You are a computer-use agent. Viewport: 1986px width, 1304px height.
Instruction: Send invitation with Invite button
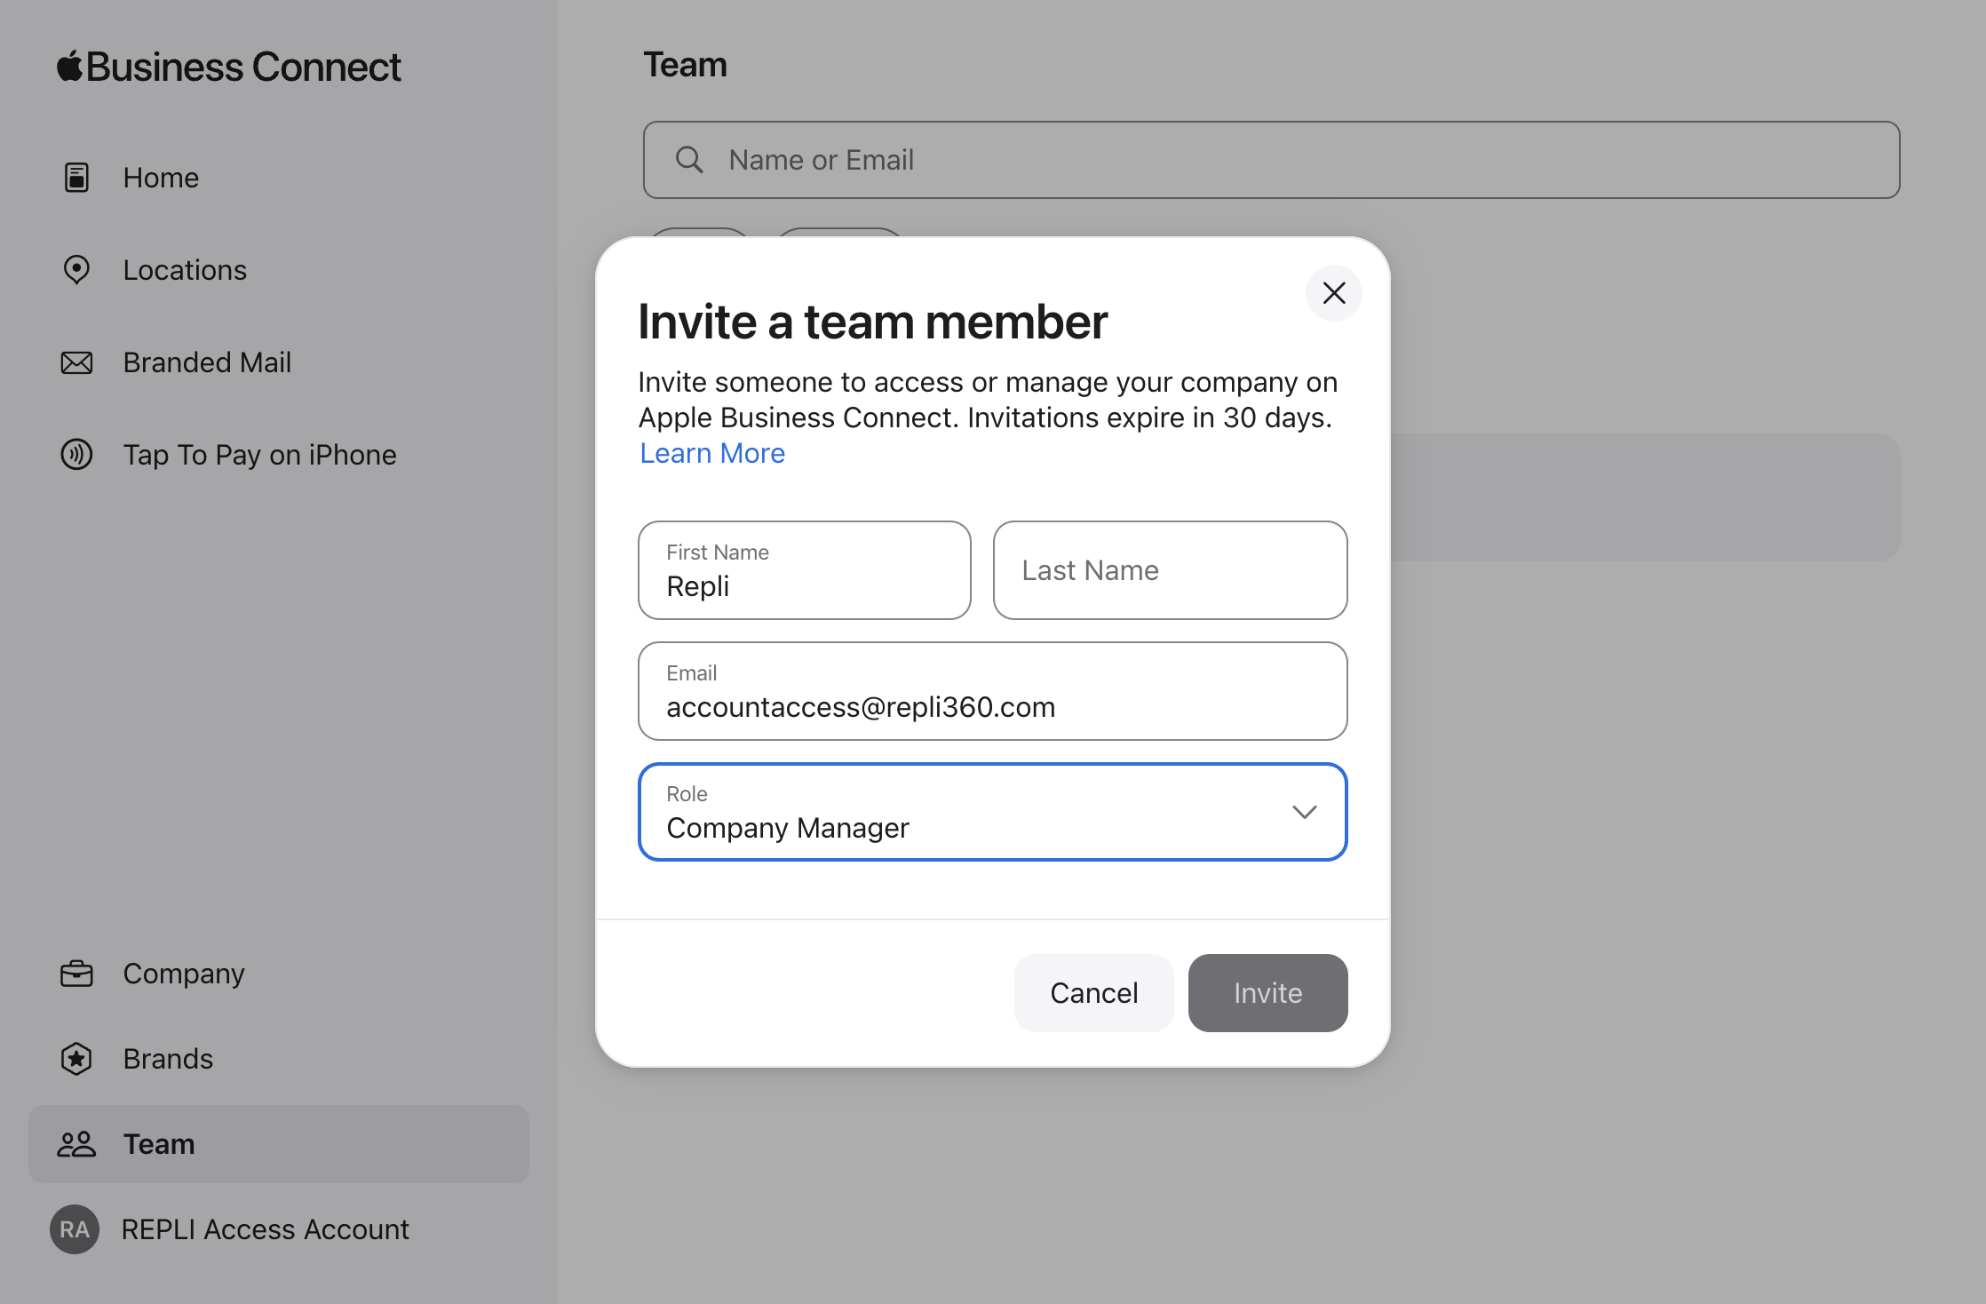(x=1268, y=993)
